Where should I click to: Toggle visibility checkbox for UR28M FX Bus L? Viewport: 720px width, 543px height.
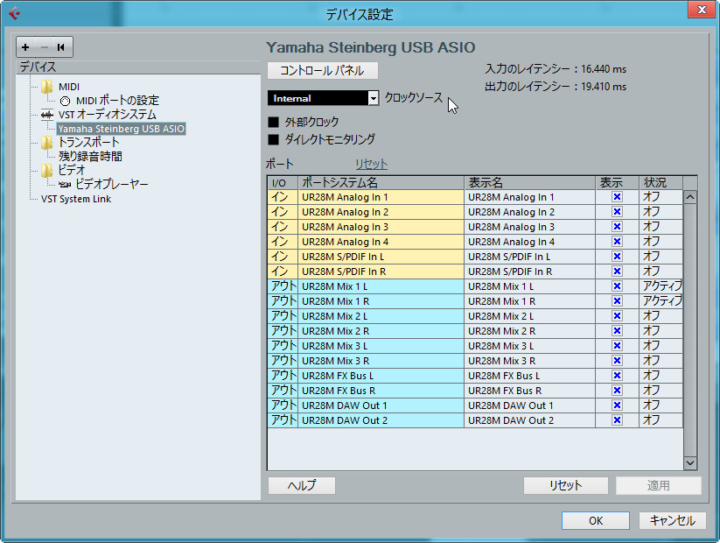point(617,375)
